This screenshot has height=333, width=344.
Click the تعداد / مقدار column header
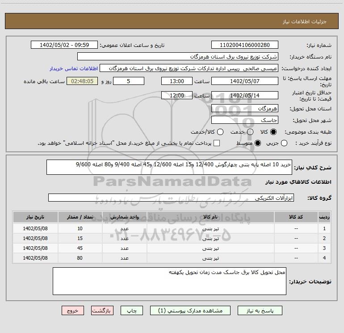click(x=80, y=217)
